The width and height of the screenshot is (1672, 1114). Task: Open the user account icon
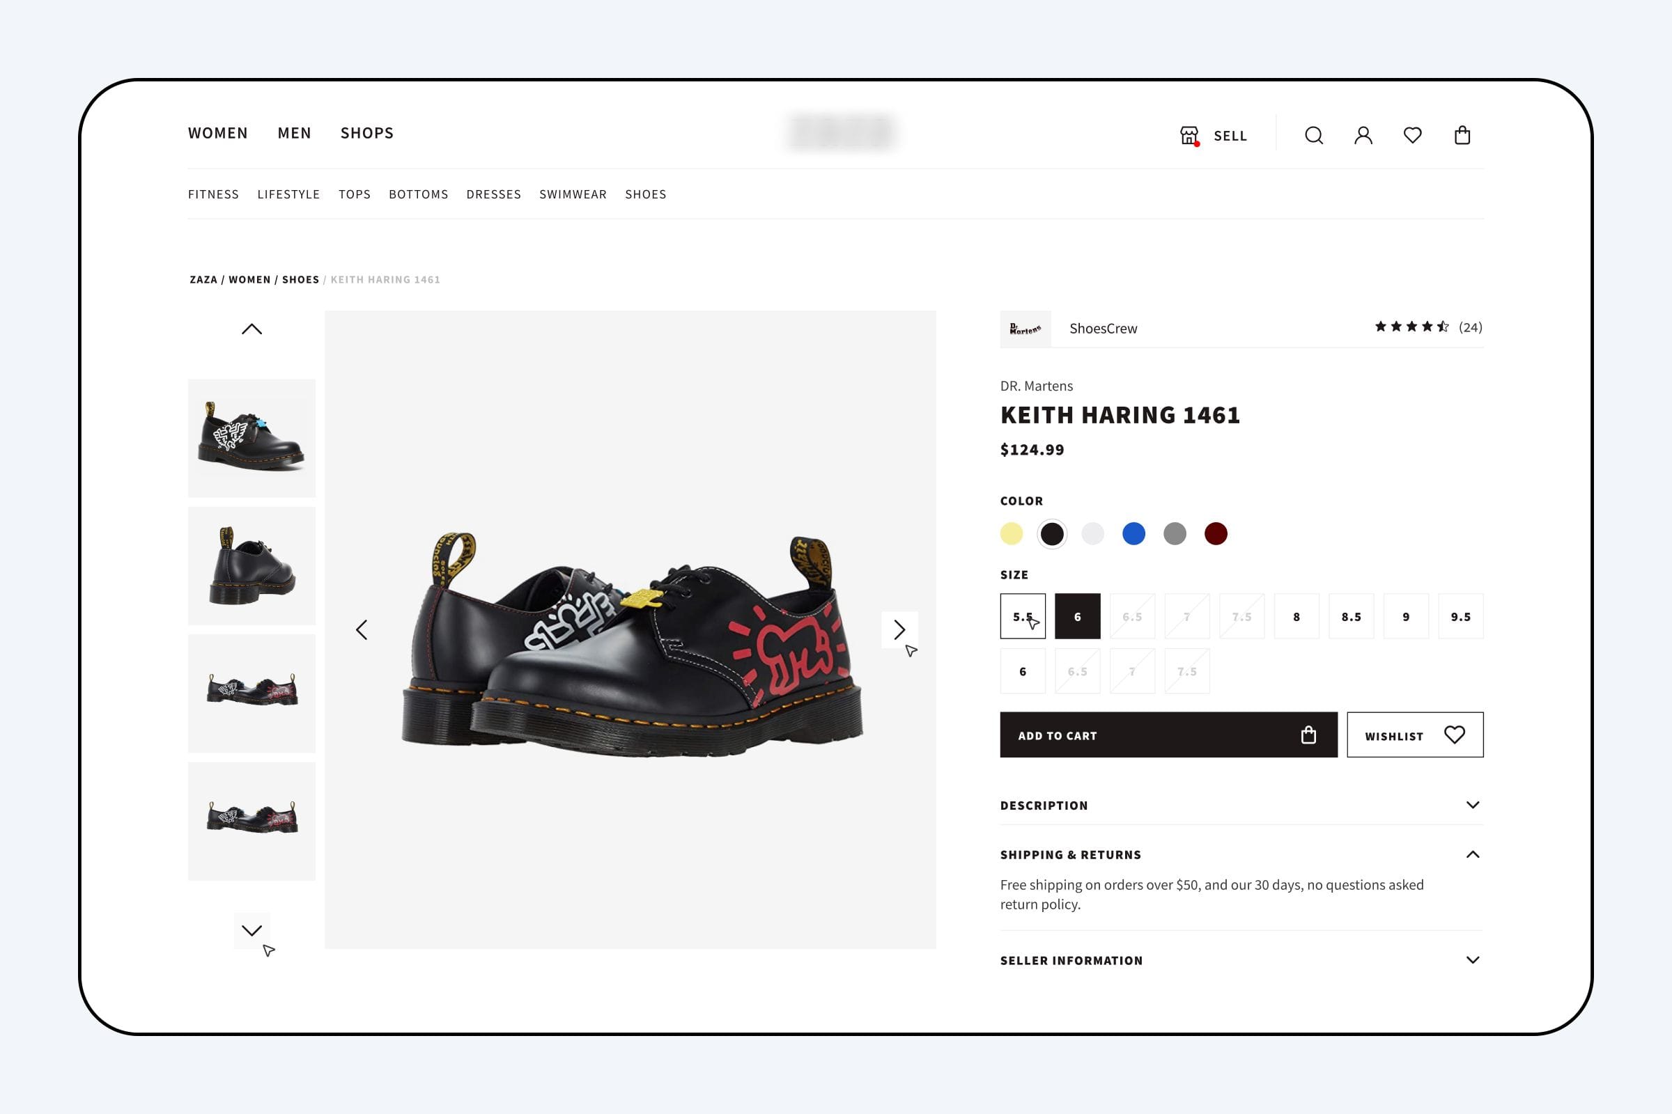pos(1363,136)
